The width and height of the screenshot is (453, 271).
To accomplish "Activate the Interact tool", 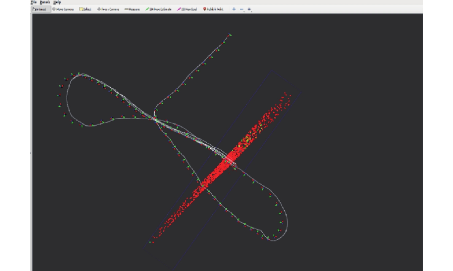I will tap(40, 9).
